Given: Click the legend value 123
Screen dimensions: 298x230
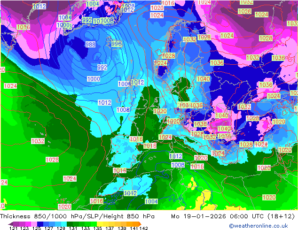Looking at the screenshot, I should pyautogui.click(x=24, y=228).
